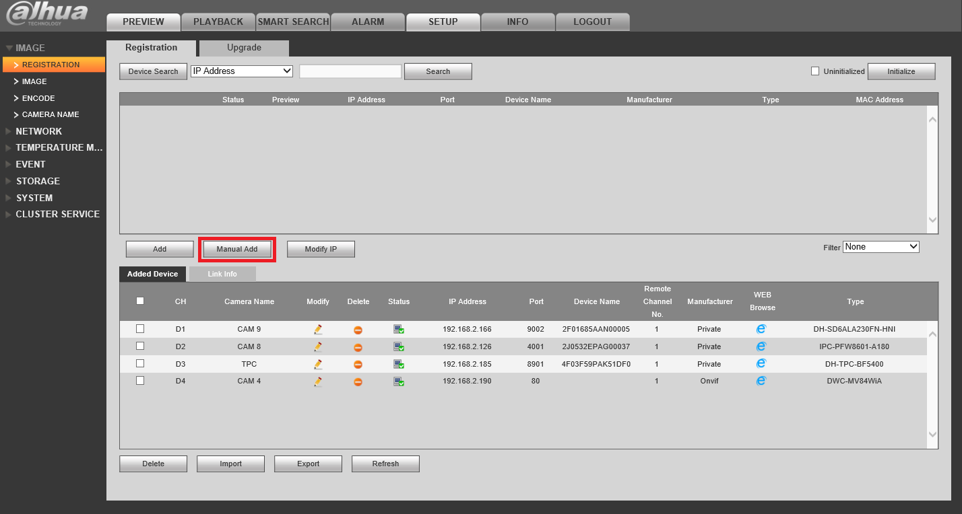Screen dimensions: 962x514
Task: Click the status icon for CAM 8
Action: tap(399, 346)
